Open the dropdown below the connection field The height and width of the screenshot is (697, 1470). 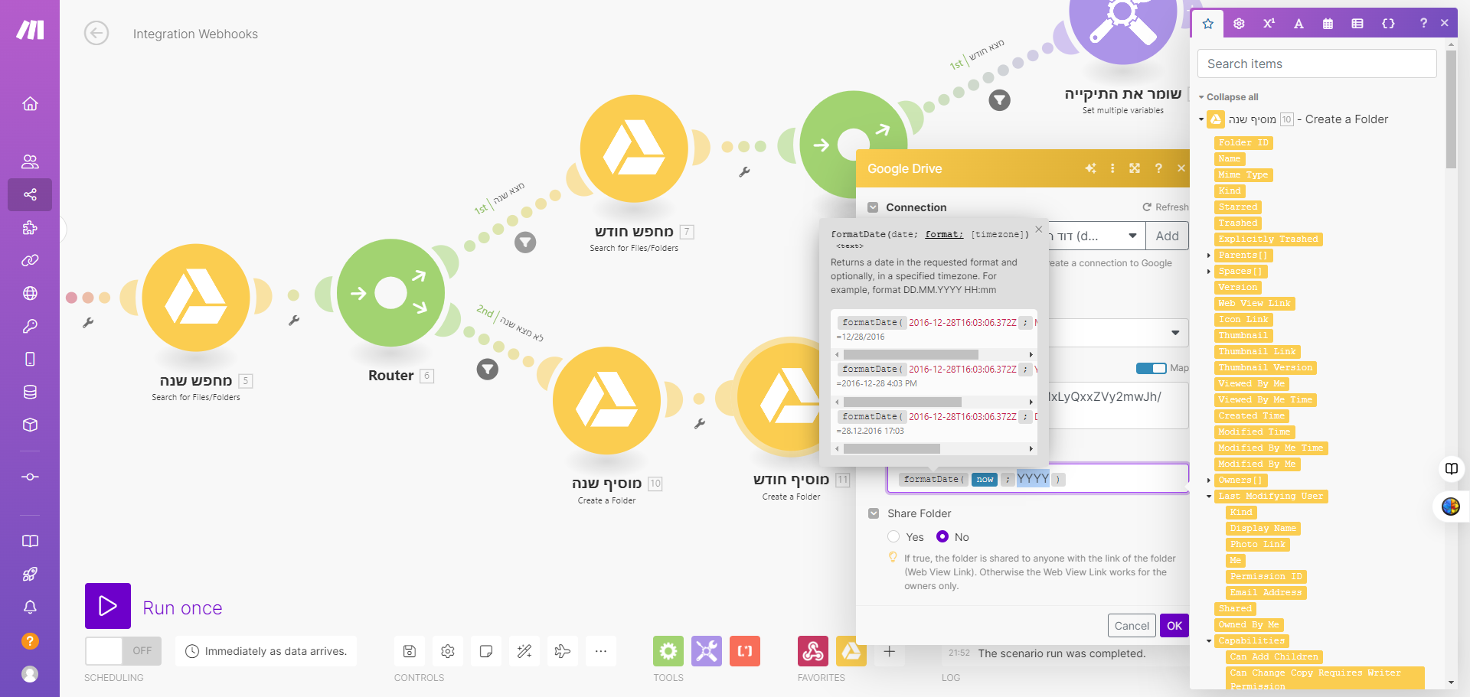pyautogui.click(x=1175, y=333)
